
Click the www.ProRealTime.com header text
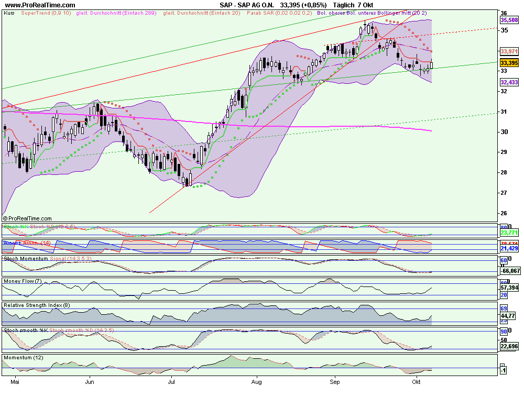point(40,5)
